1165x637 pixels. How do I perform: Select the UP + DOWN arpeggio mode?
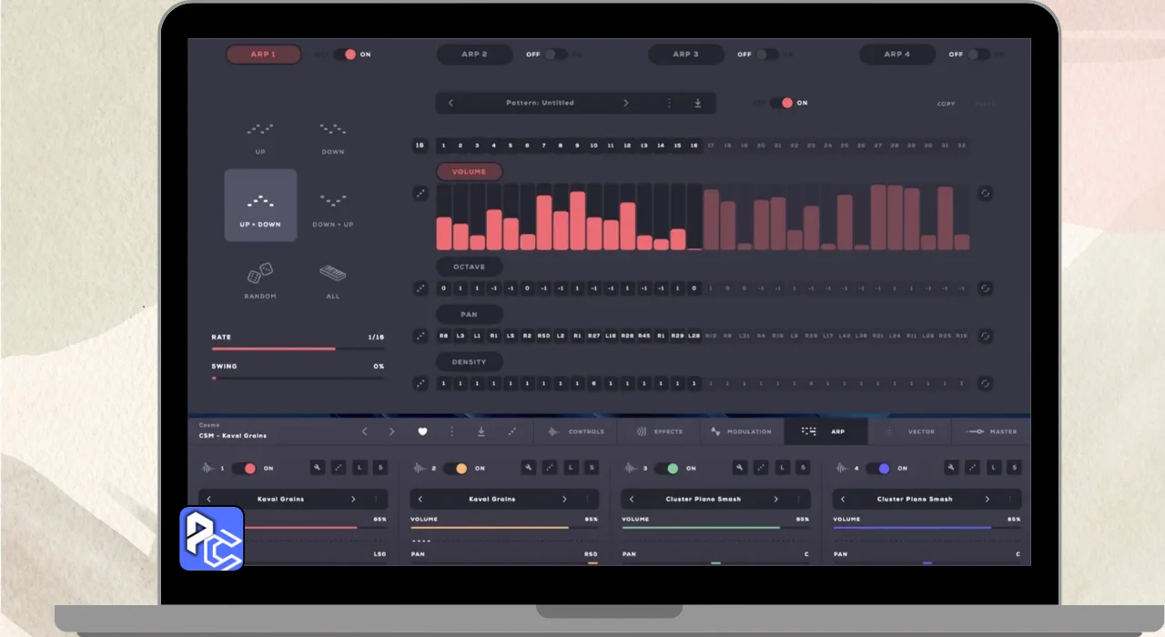click(260, 205)
